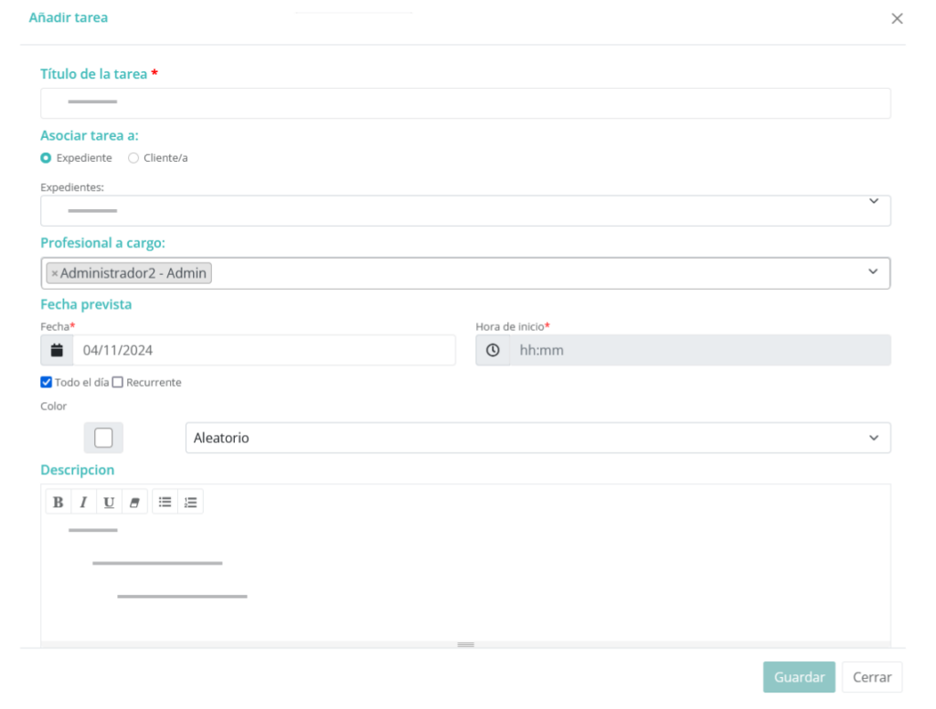Insert an ordered numbered list
936x709 pixels.
coord(190,502)
